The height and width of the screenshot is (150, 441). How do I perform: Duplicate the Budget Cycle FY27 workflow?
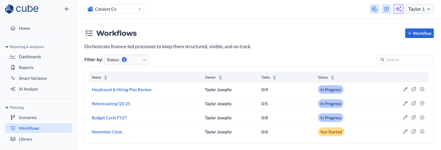[x=413, y=118]
